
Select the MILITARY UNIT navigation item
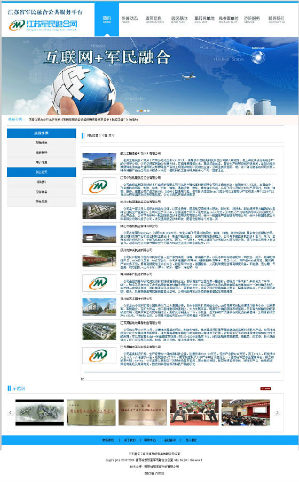pos(229,20)
